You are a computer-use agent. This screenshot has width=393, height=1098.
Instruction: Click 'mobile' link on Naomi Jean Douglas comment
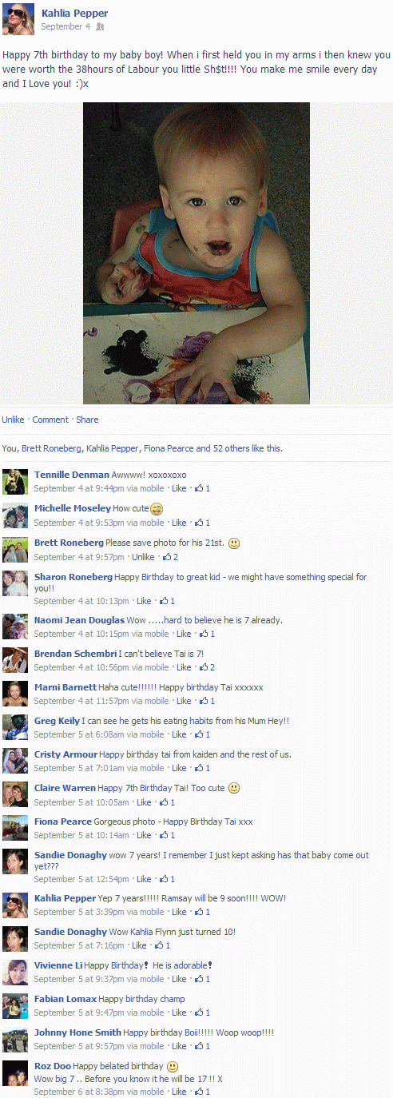(x=157, y=634)
